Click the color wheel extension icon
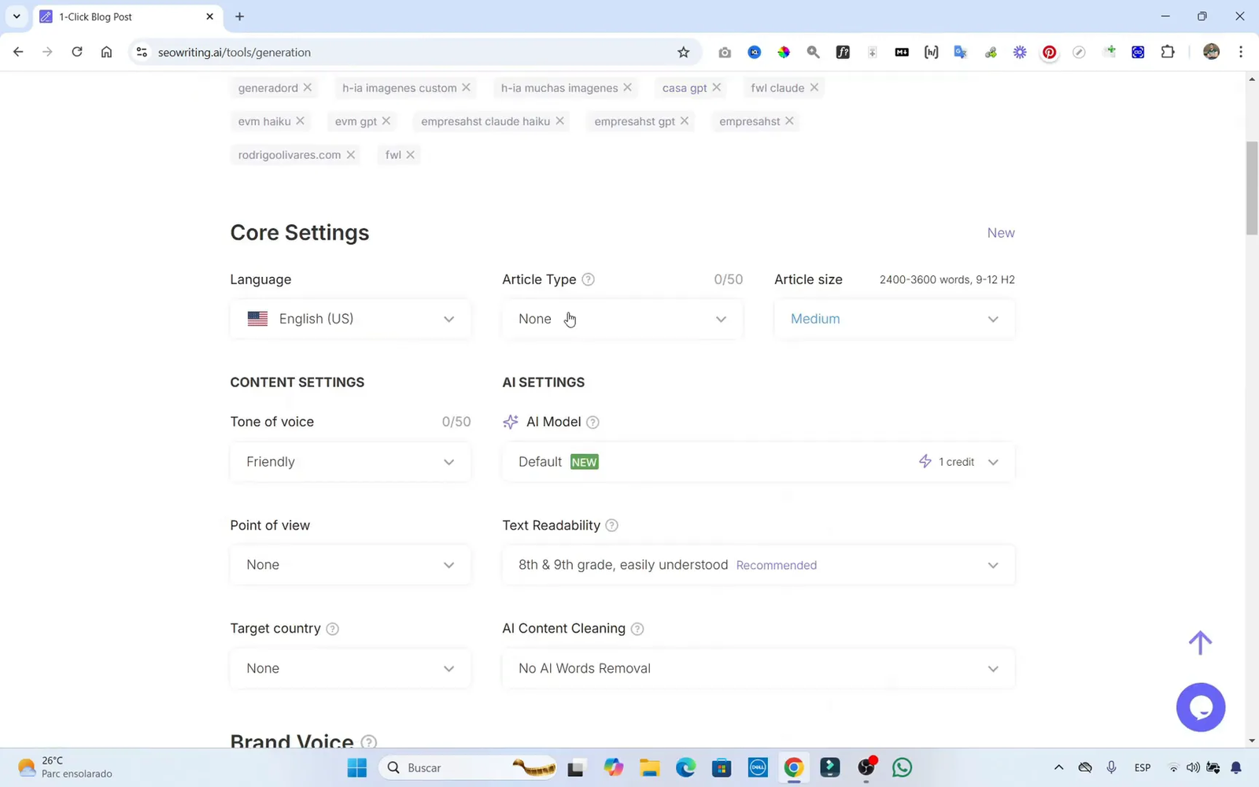The height and width of the screenshot is (787, 1259). (x=784, y=52)
